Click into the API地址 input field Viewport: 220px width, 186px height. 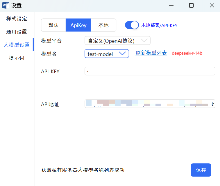150,104
